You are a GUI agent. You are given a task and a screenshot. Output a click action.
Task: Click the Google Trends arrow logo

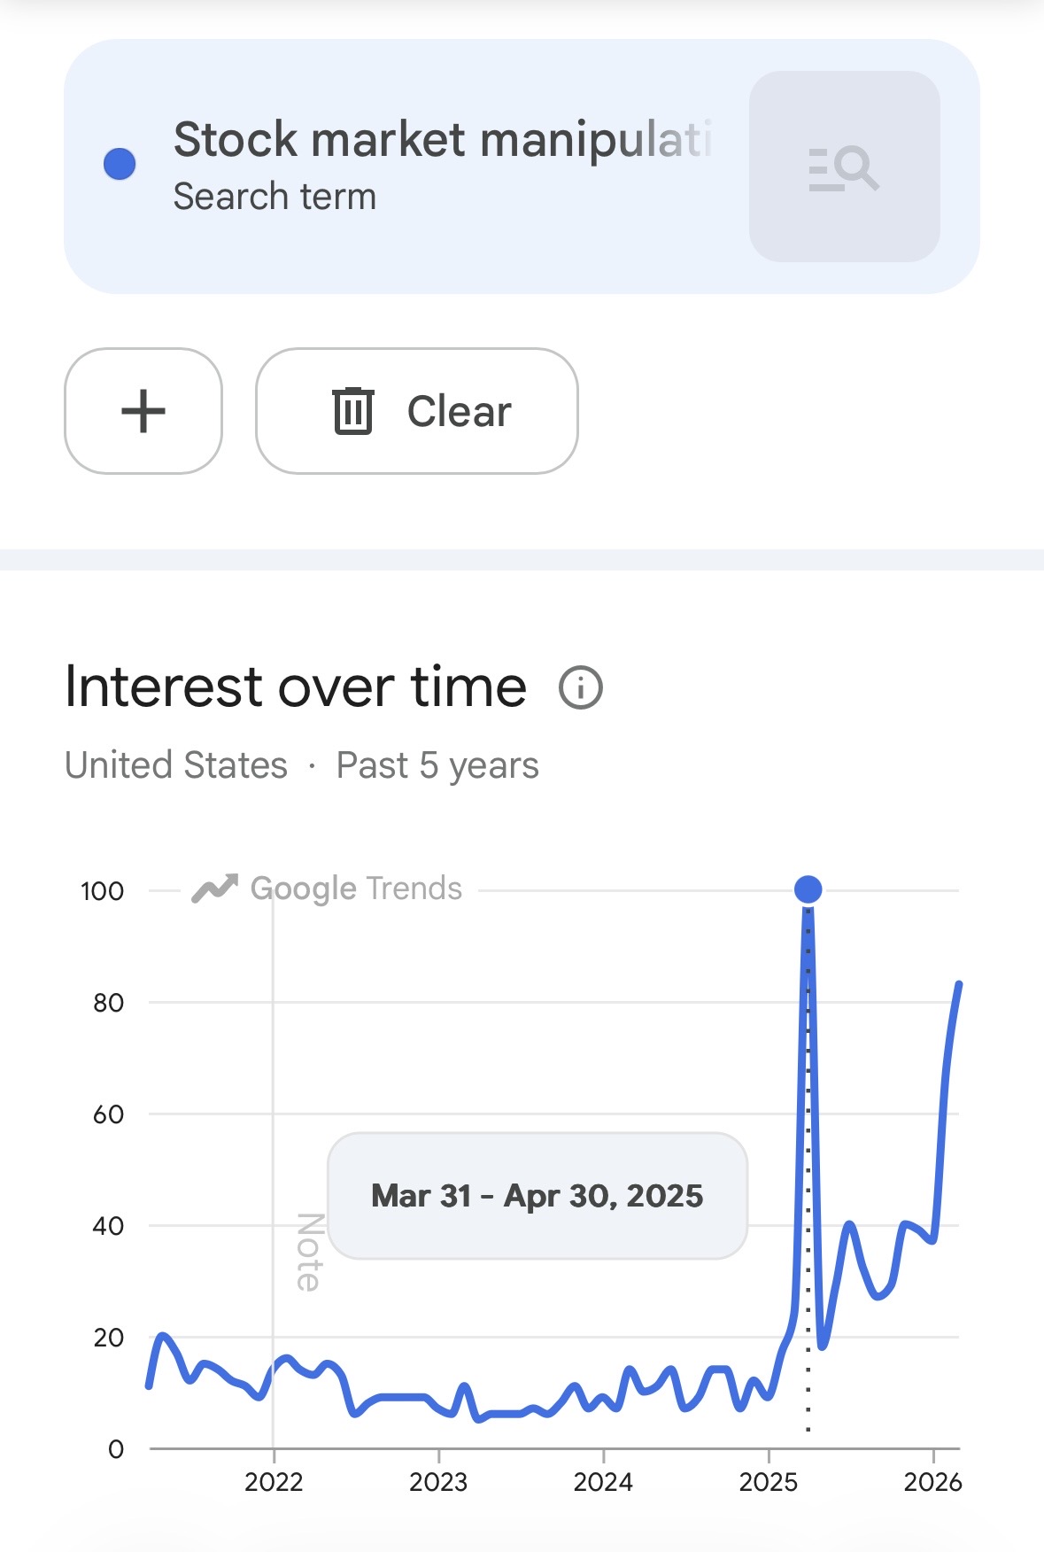pyautogui.click(x=214, y=889)
